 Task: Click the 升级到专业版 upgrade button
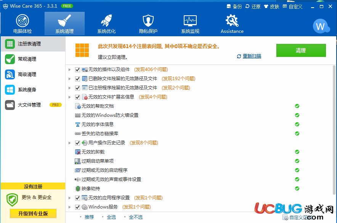pos(33,213)
